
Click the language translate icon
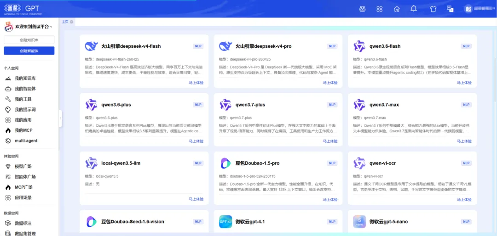point(450,9)
